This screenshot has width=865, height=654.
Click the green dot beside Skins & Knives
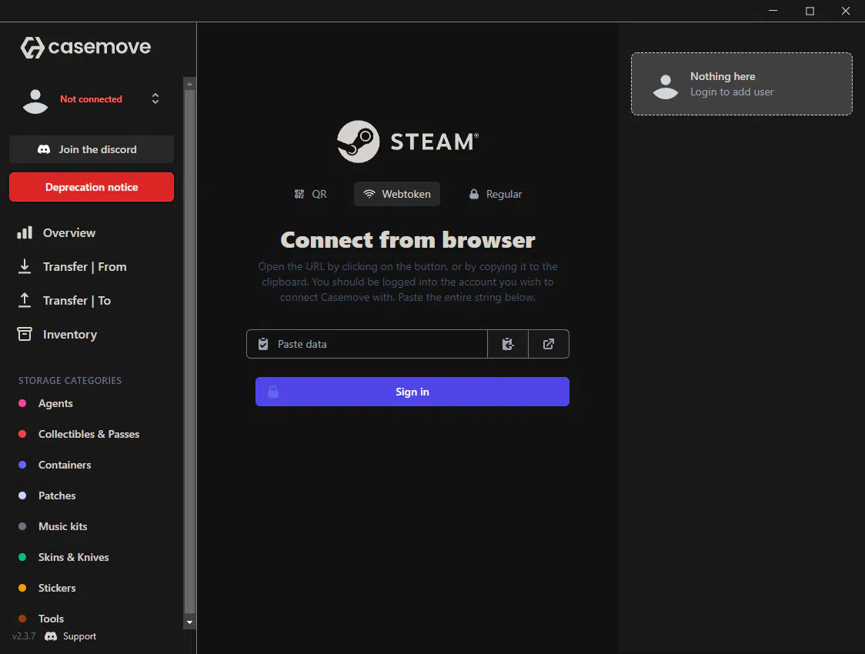click(x=22, y=558)
